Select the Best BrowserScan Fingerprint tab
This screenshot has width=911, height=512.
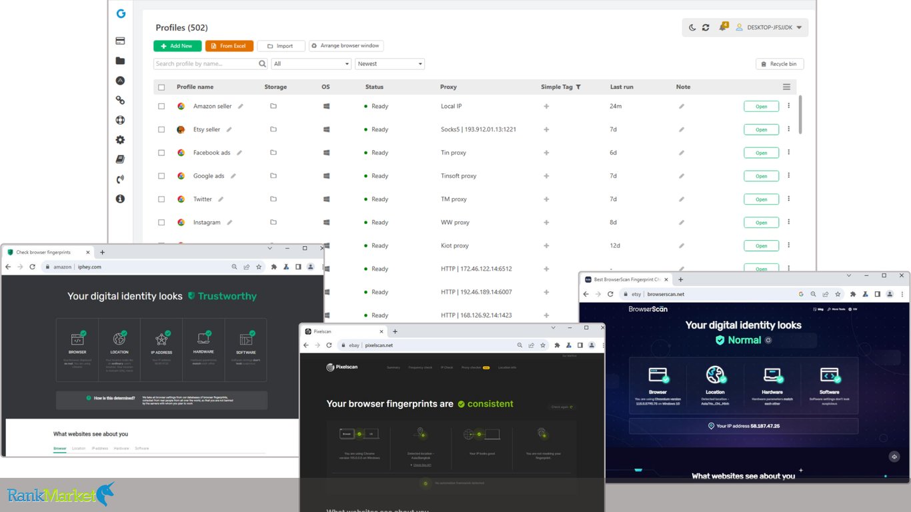626,279
